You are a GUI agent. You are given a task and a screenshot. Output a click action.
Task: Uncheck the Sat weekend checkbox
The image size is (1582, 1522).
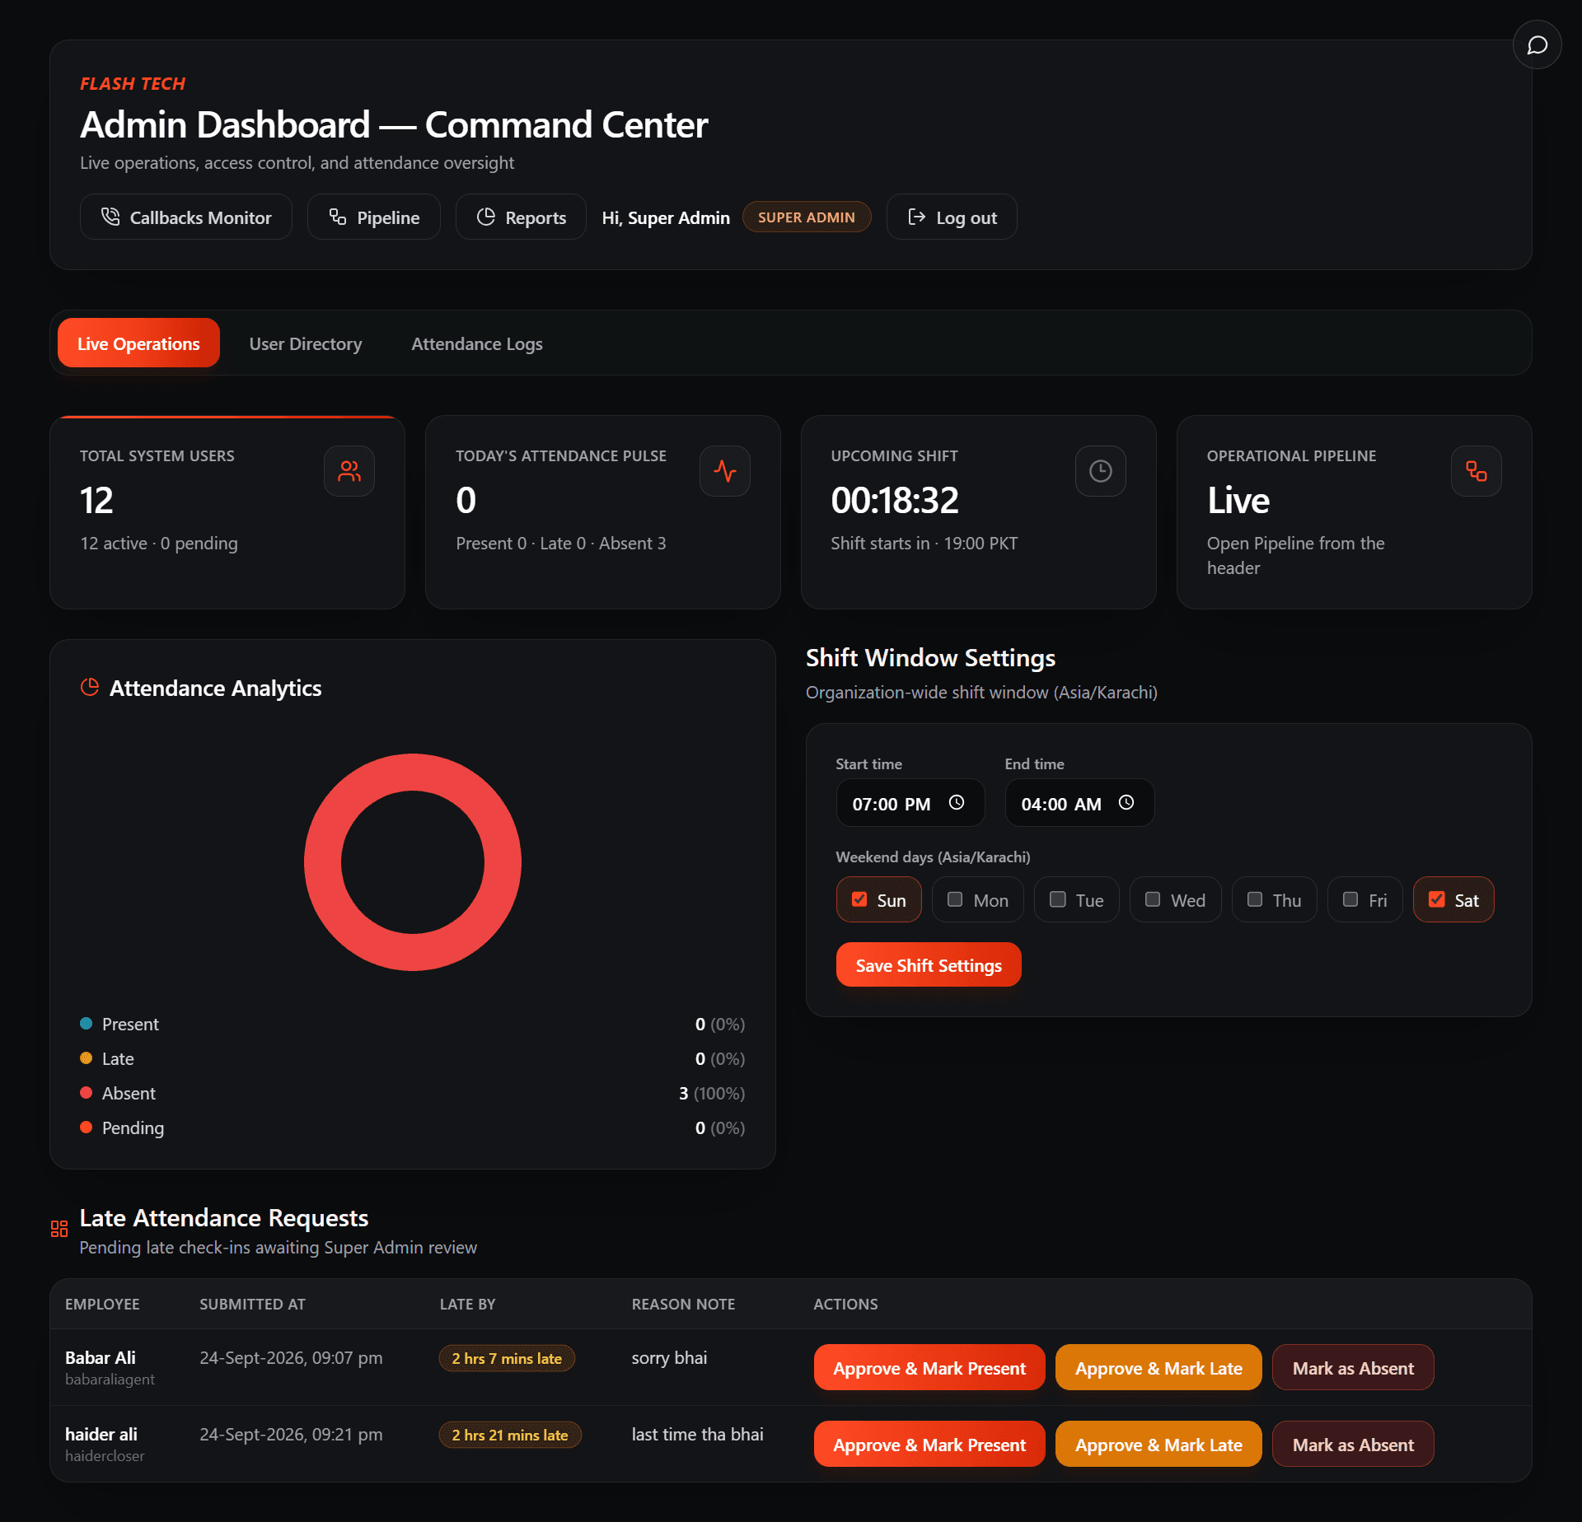[1437, 899]
